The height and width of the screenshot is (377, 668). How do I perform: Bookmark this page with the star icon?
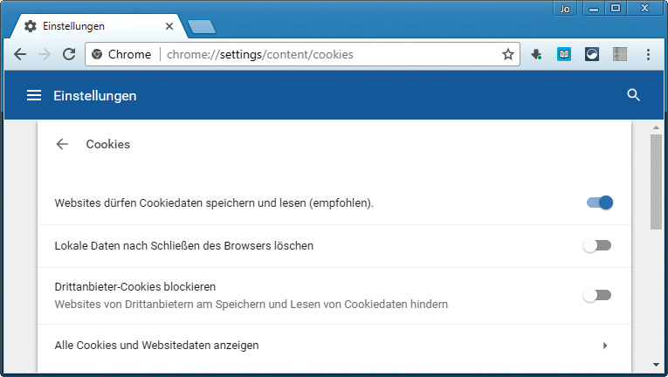click(508, 54)
